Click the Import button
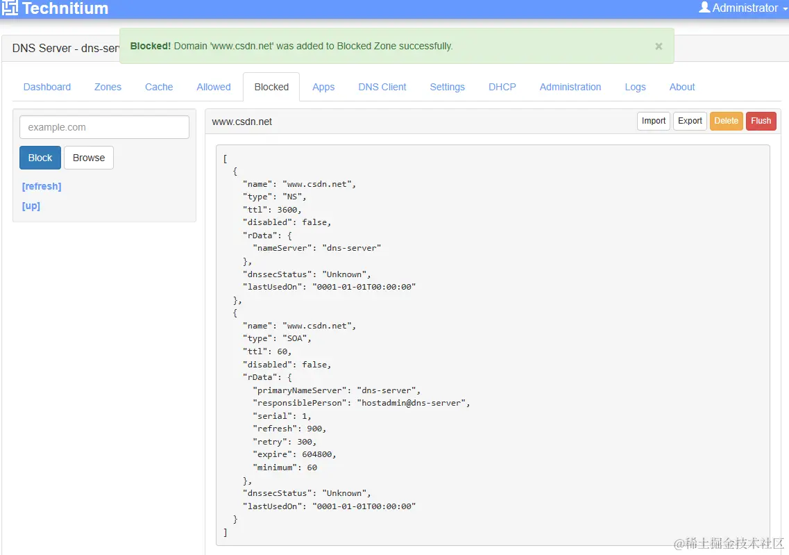 (654, 121)
